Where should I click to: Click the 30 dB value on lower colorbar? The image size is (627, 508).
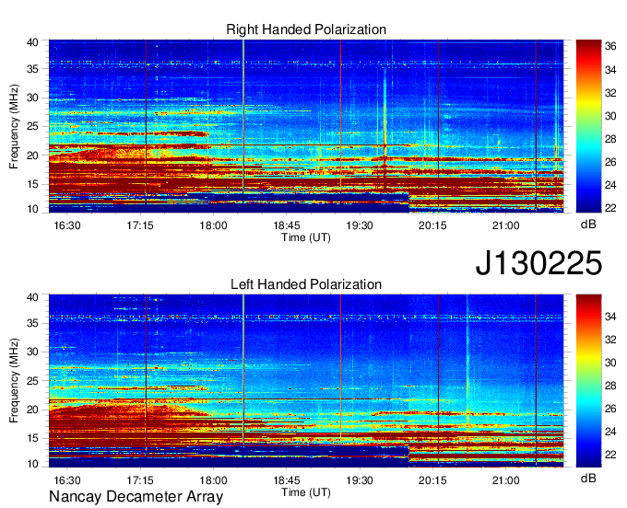610,363
